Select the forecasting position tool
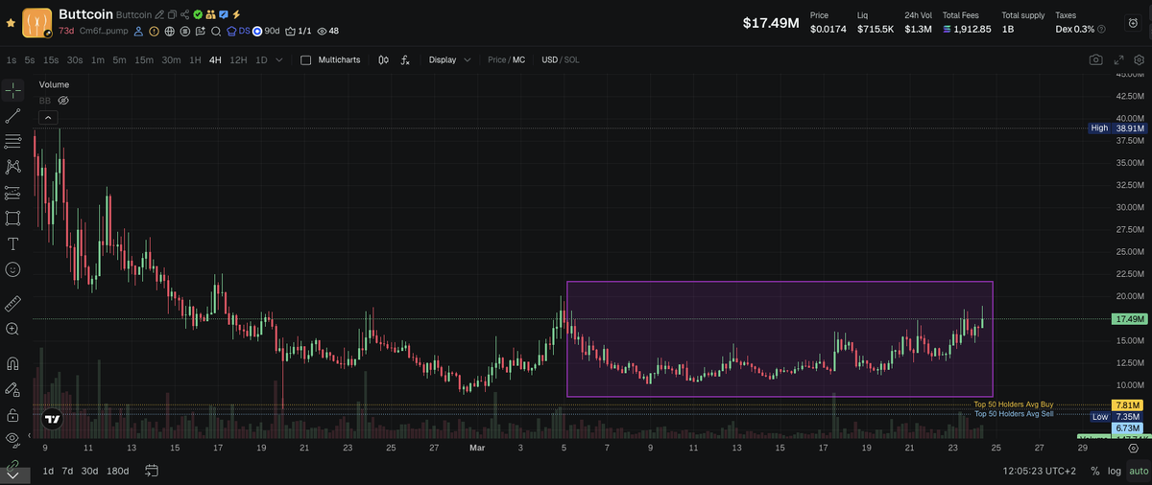The height and width of the screenshot is (485, 1152). point(12,193)
